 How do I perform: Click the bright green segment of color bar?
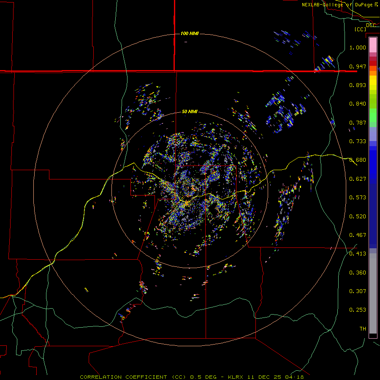click(x=373, y=115)
